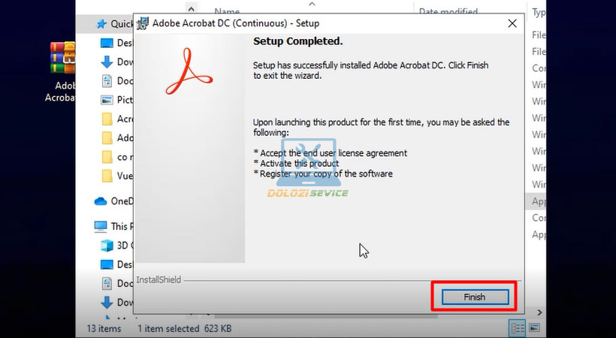The height and width of the screenshot is (338, 616).
Task: Click the setup installer icon in title bar
Action: click(142, 23)
